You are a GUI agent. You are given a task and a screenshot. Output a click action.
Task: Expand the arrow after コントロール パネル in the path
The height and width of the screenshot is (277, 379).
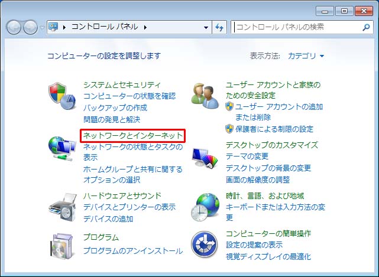[x=145, y=27]
